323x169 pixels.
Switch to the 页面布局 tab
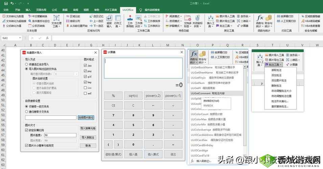(x=41, y=10)
